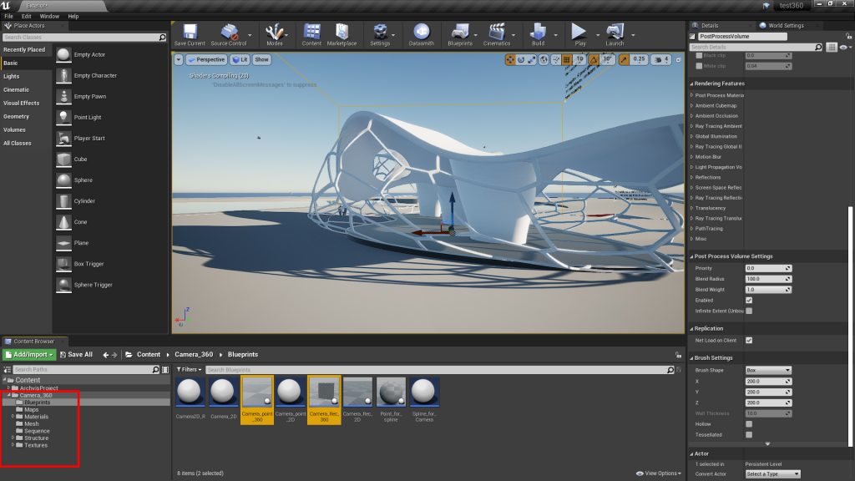
Task: Click the Blend Radius value field
Action: [x=768, y=279]
